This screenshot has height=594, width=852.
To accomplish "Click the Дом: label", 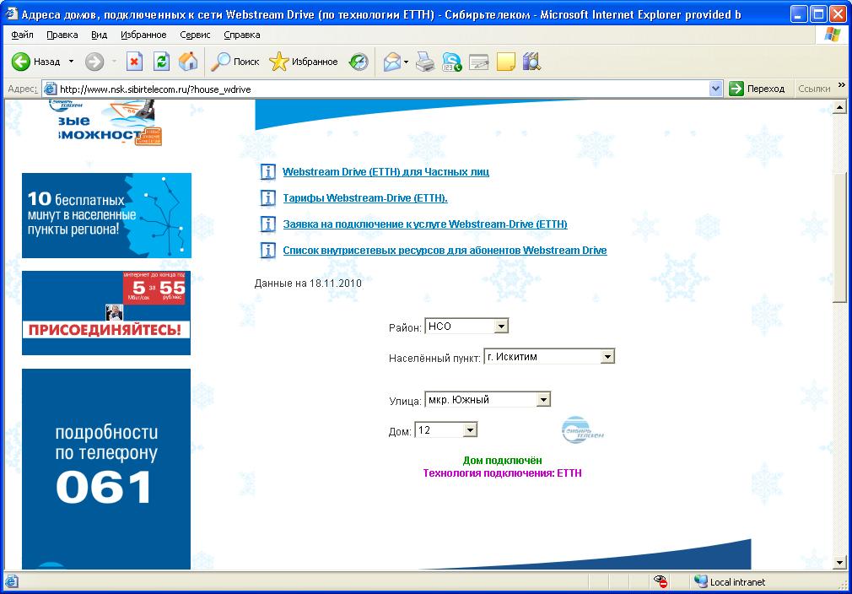I will coord(400,431).
